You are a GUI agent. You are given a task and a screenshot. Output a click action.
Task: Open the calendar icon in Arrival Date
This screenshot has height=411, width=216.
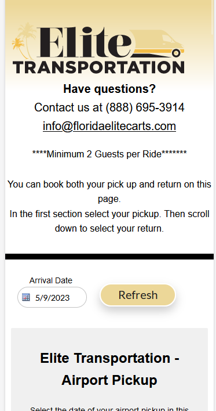click(26, 297)
